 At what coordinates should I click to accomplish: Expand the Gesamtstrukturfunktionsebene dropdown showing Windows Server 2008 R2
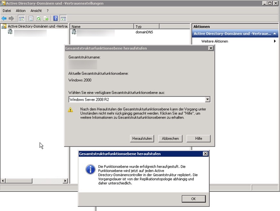point(207,99)
